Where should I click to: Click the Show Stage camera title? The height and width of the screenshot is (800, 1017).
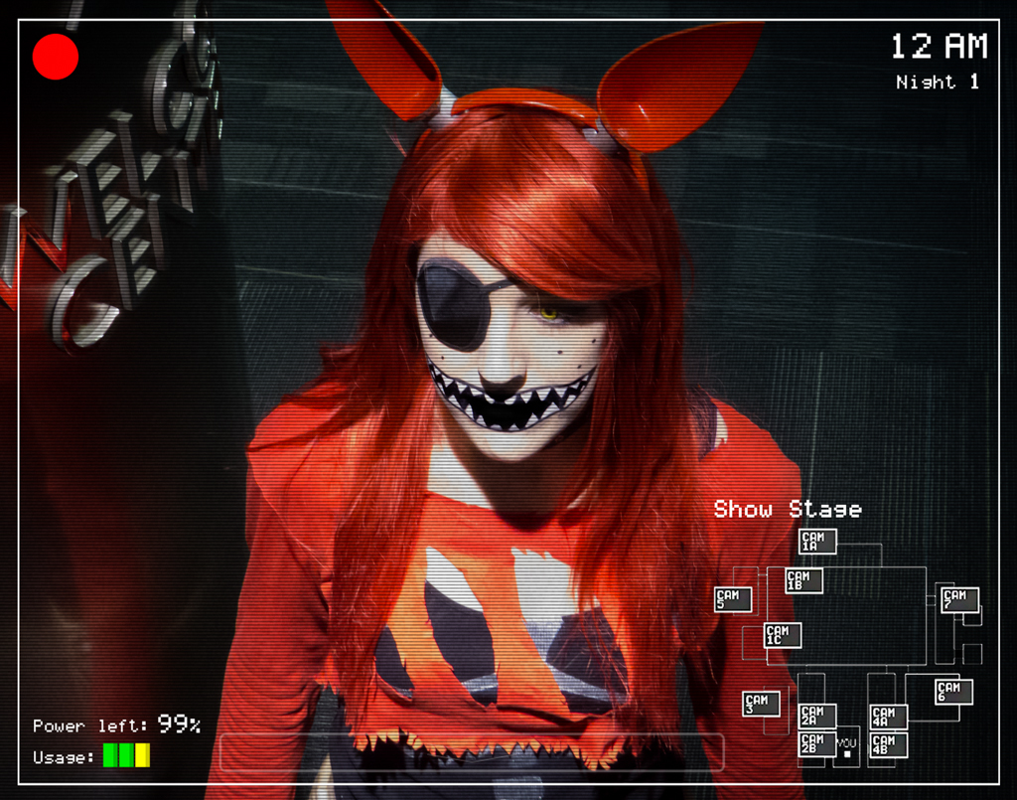pos(788,510)
